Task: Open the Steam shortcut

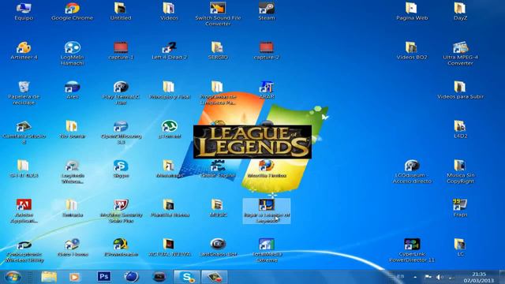Action: coord(267,12)
